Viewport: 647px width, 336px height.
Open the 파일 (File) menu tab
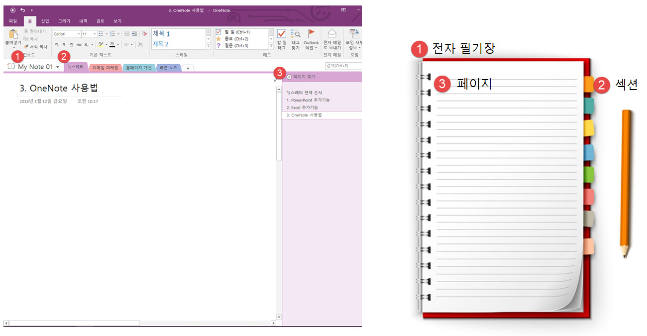point(13,21)
